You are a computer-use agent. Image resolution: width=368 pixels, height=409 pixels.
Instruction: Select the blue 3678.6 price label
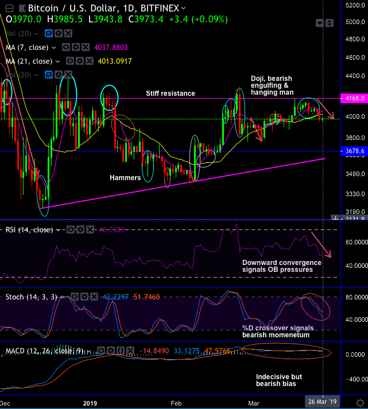tap(354, 151)
